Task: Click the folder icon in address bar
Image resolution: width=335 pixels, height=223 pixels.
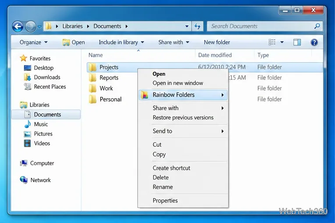Action: point(49,26)
